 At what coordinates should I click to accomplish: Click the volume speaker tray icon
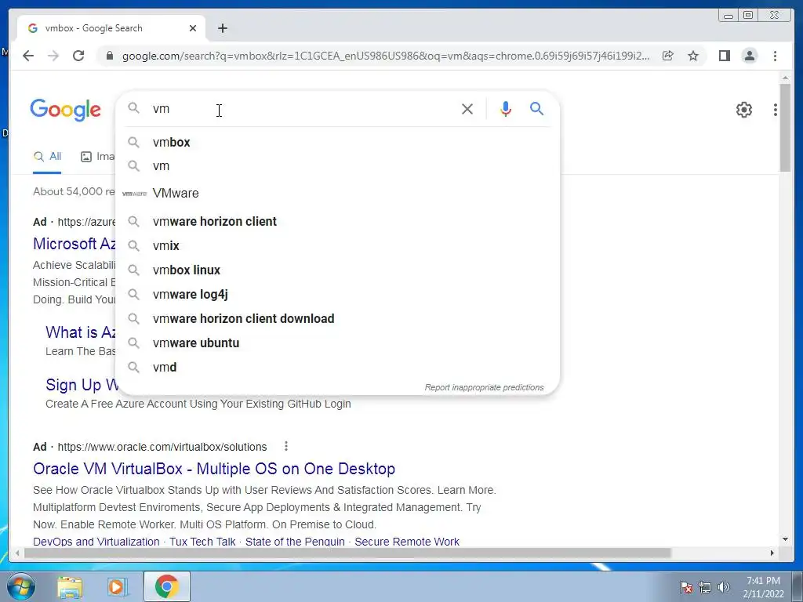(x=724, y=587)
